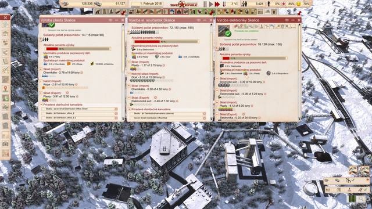Click small icon beside Ropa 2.81 of 50.00 tony

point(76,85)
